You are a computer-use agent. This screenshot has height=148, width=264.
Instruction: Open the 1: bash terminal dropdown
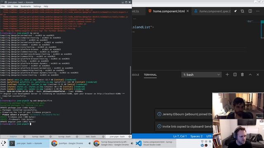(201, 75)
